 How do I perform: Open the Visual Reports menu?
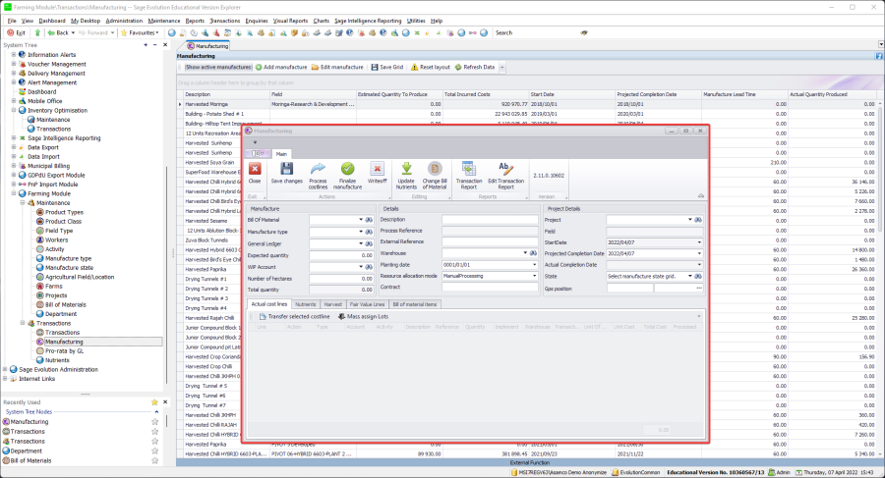coord(289,20)
